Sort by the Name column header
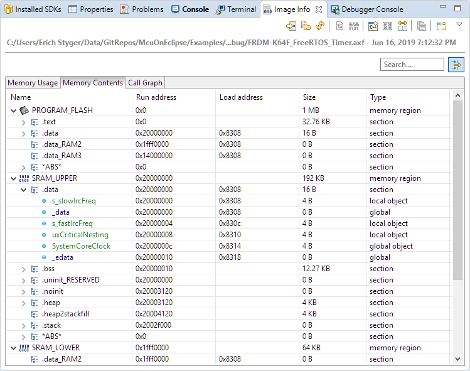This screenshot has height=371, width=470. point(69,97)
